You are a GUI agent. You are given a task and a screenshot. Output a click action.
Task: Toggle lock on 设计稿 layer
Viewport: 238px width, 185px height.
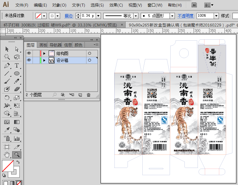point(36,60)
